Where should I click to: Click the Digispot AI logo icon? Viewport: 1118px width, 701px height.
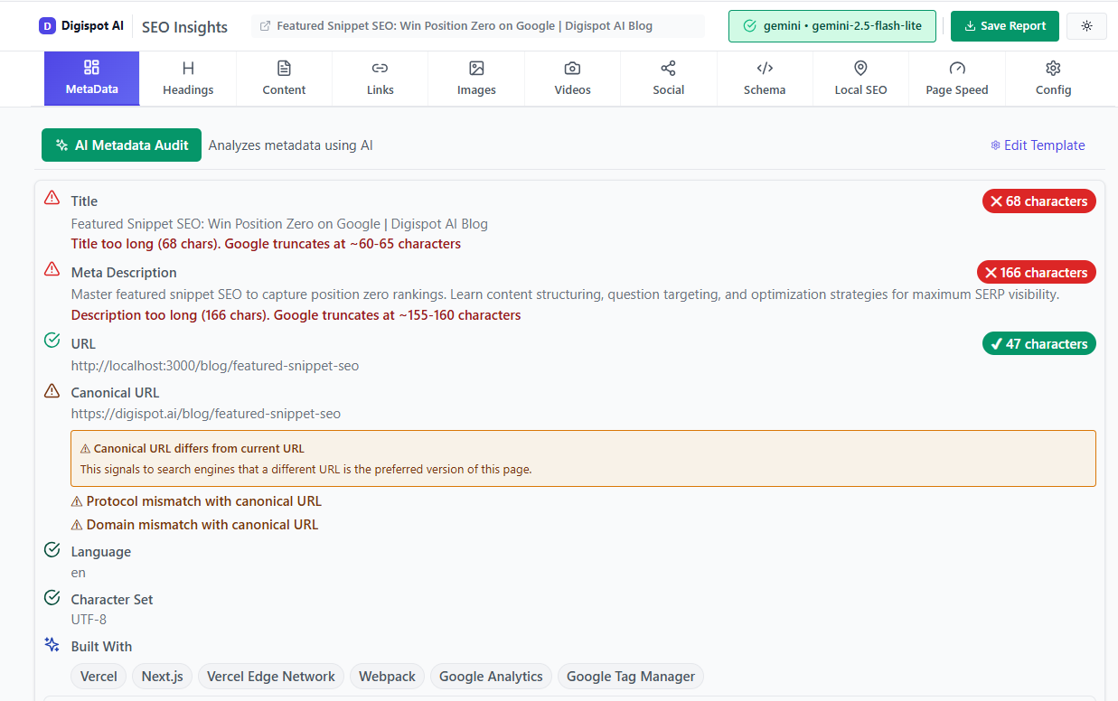click(x=47, y=26)
